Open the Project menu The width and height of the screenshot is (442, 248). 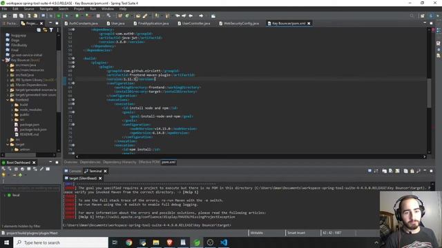click(x=79, y=9)
